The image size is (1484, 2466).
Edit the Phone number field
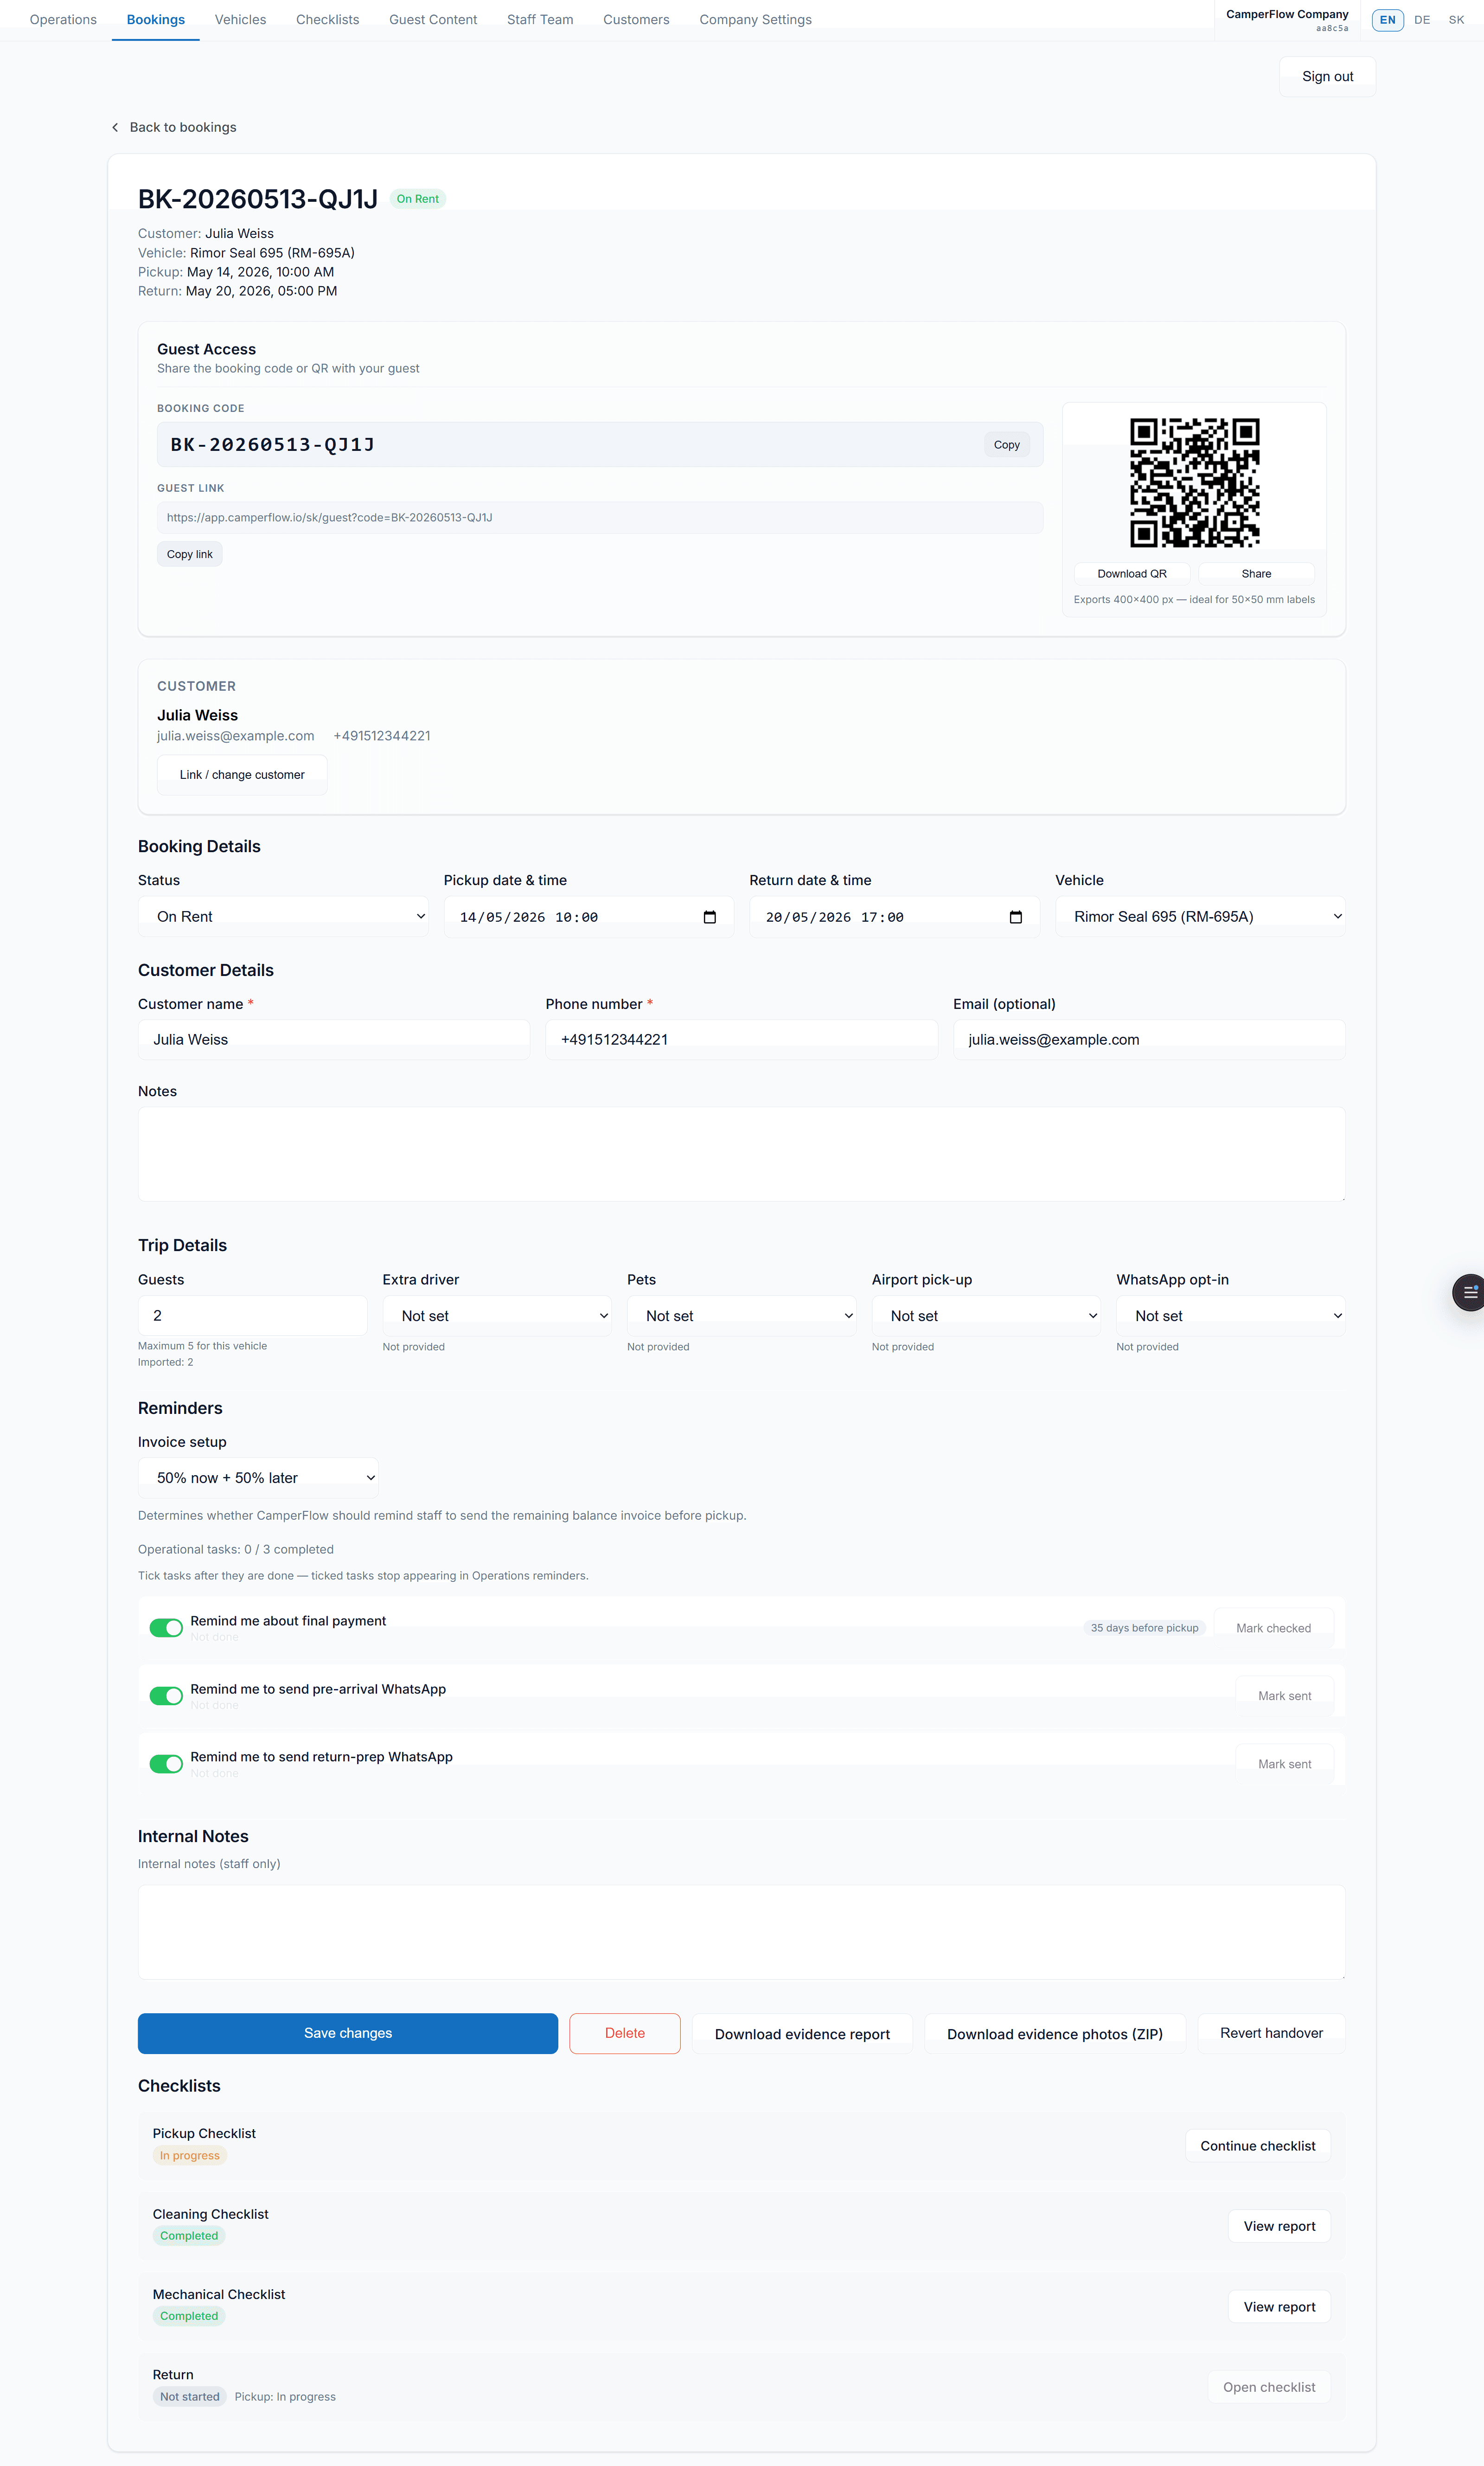pyautogui.click(x=742, y=1040)
